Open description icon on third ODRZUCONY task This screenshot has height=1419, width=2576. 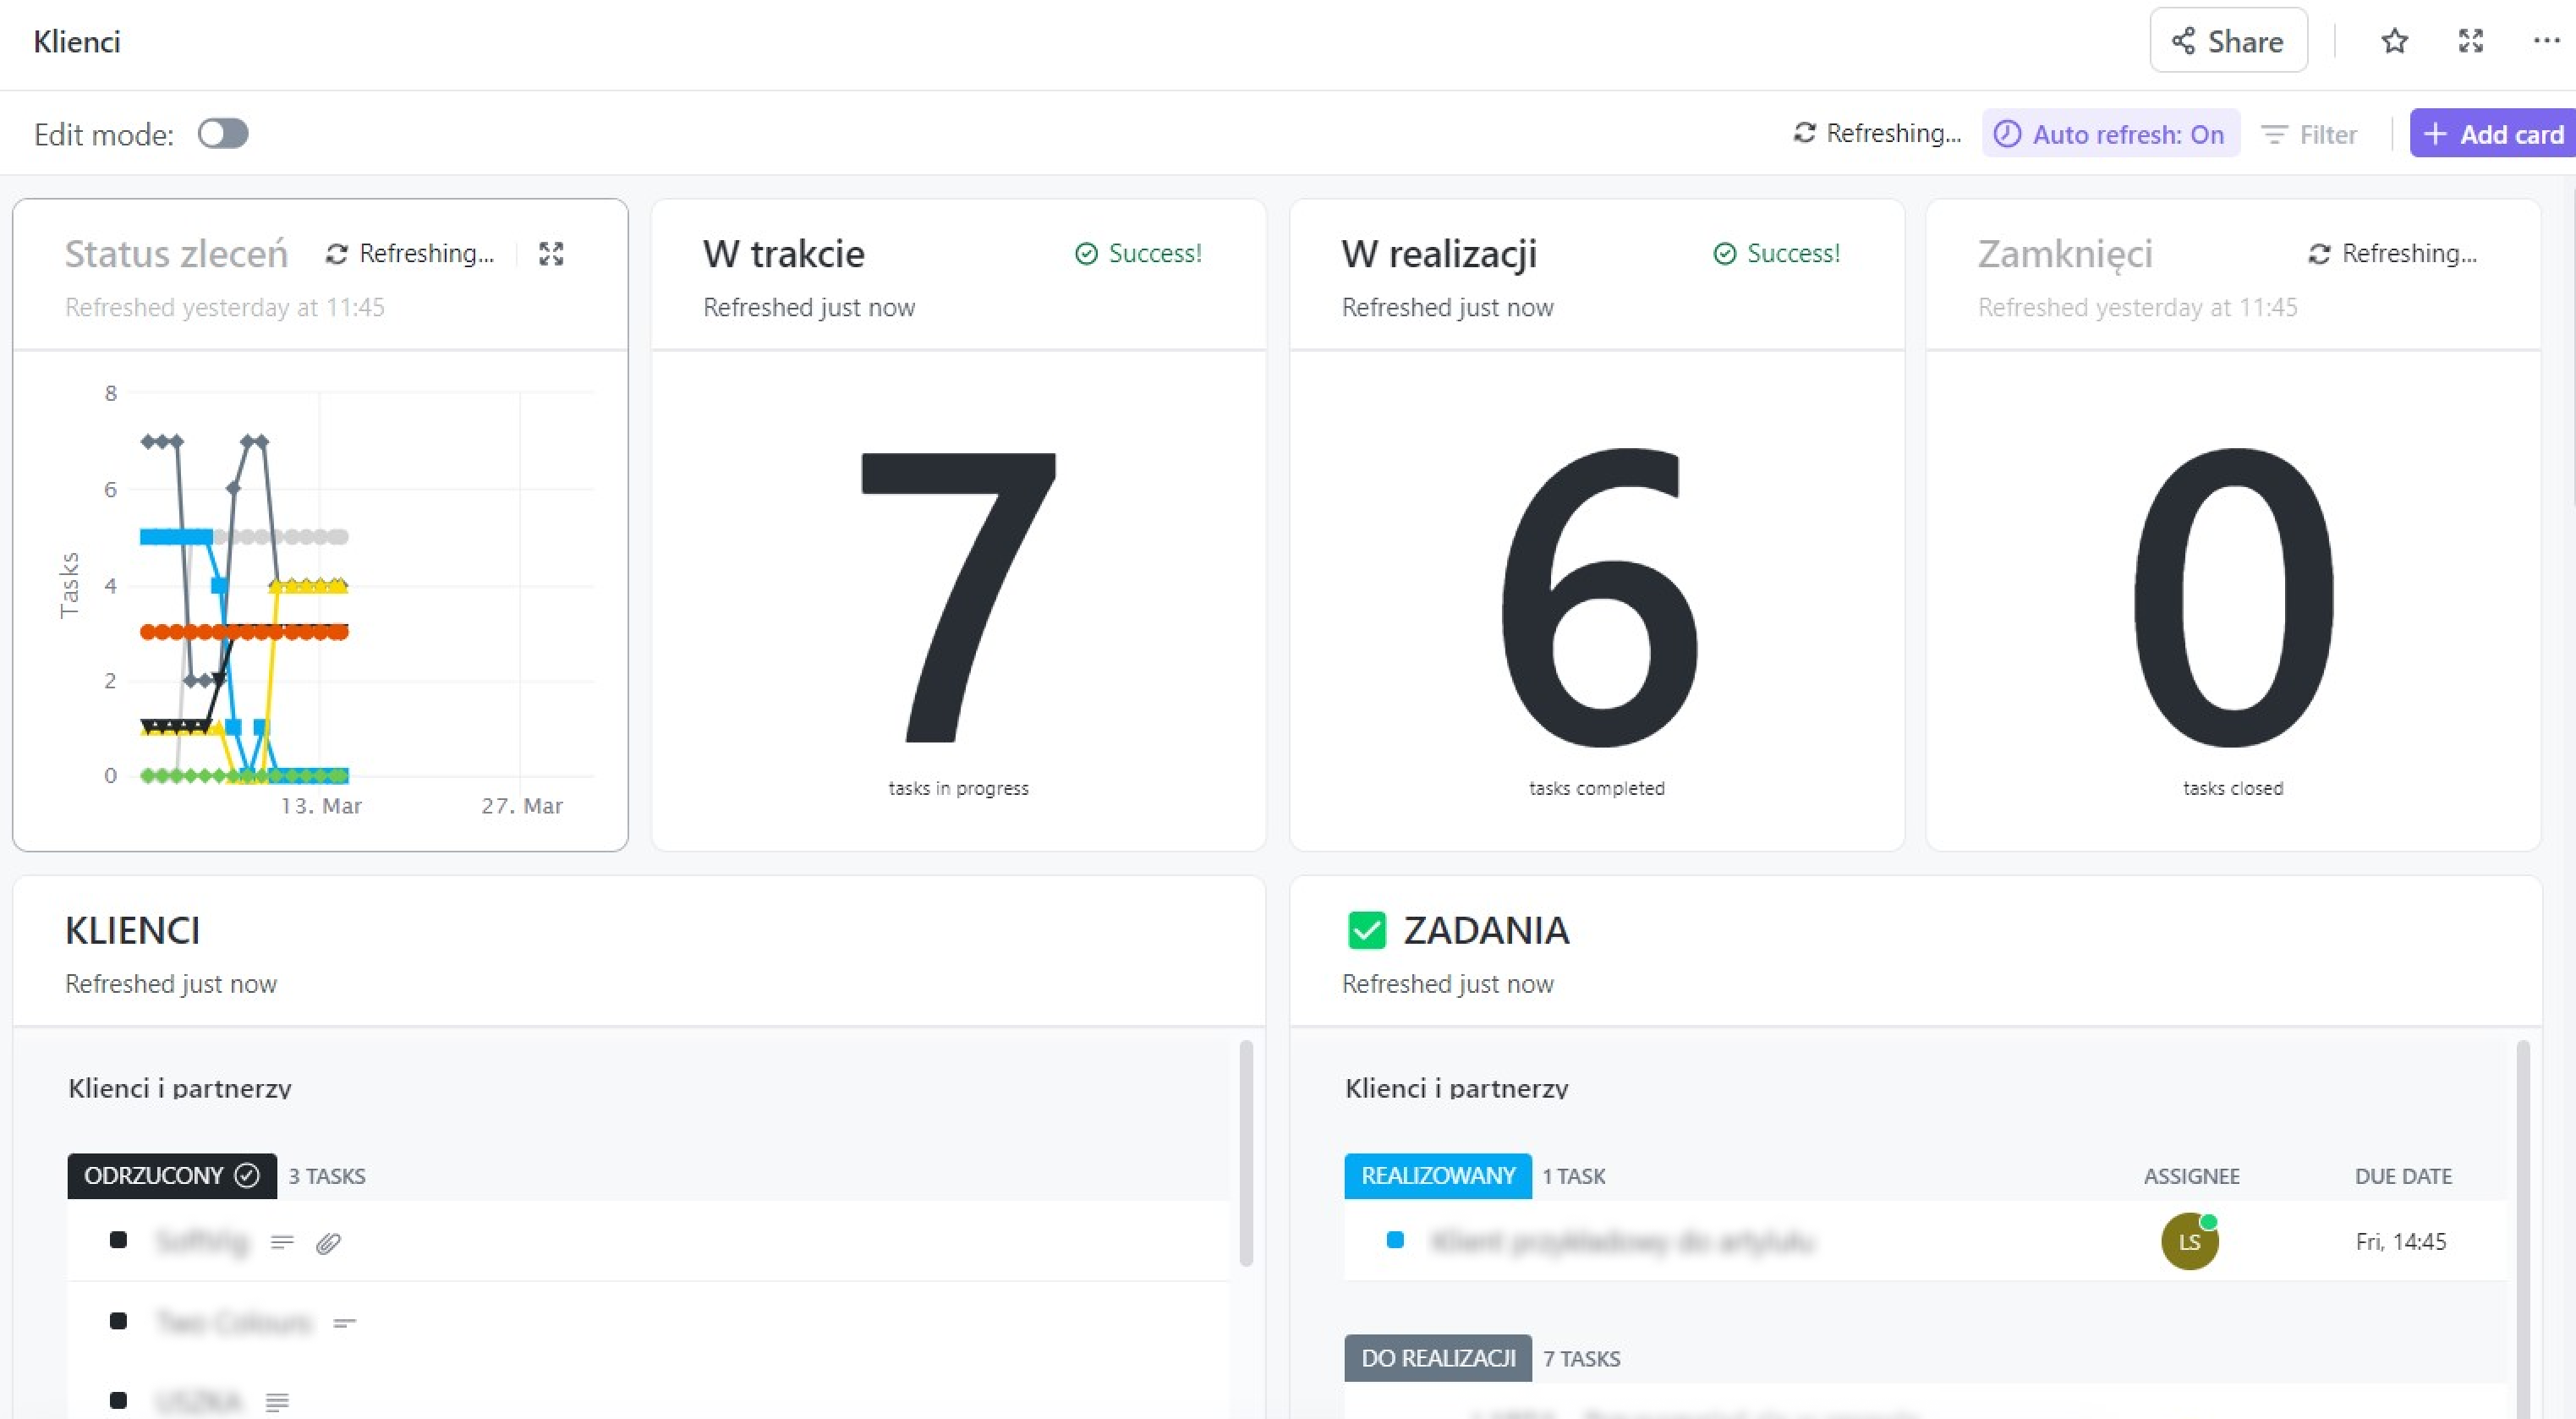tap(277, 1402)
